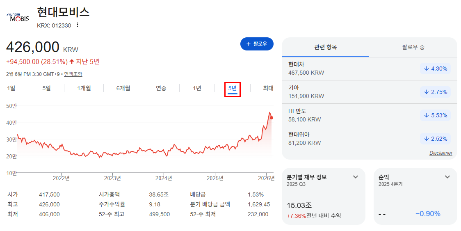
Task: Click the 주가수익률 value 9.18
Action: [x=155, y=204]
